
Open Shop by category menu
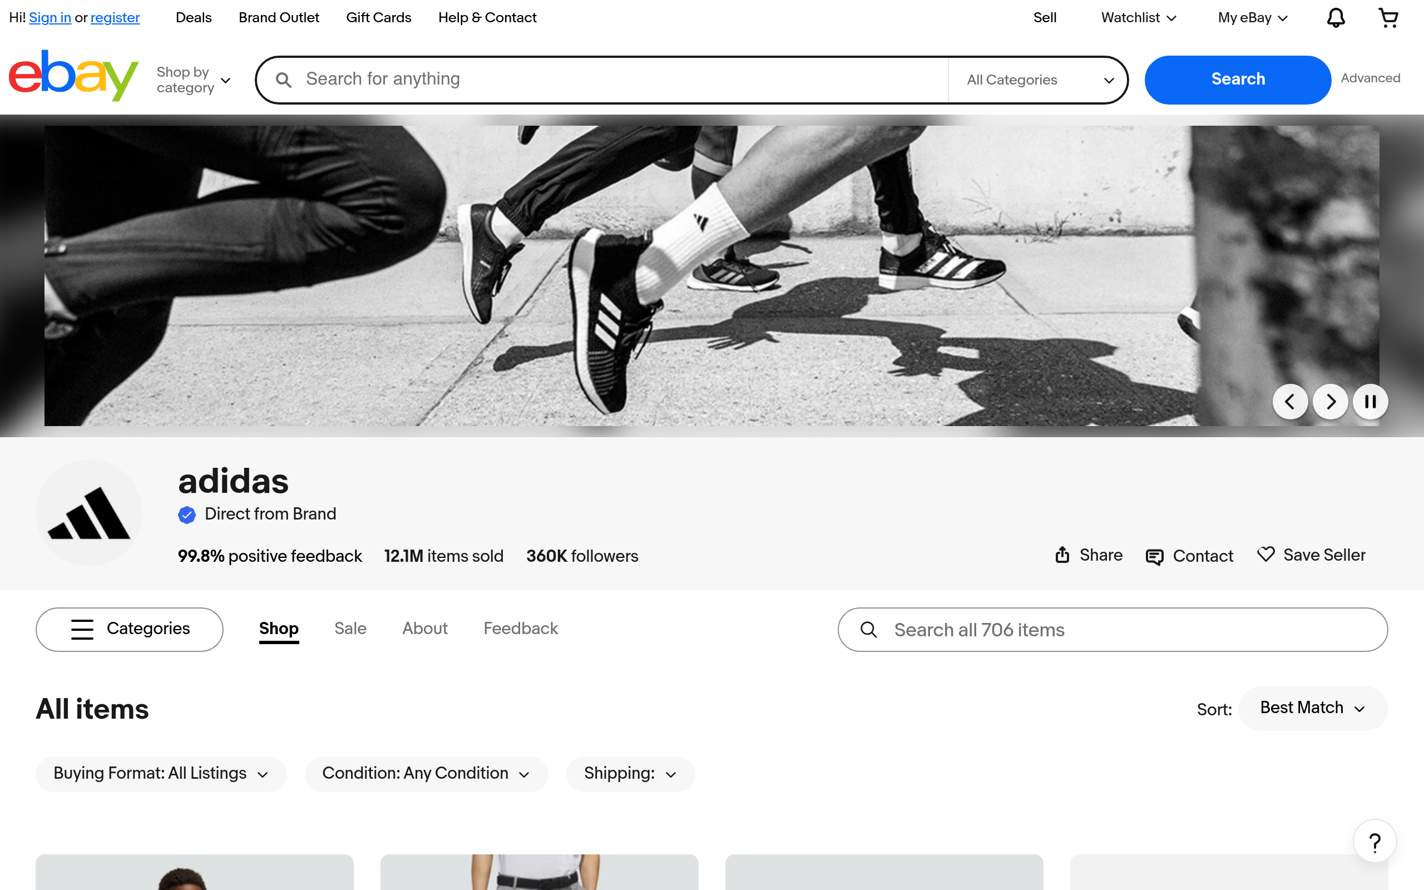point(194,80)
